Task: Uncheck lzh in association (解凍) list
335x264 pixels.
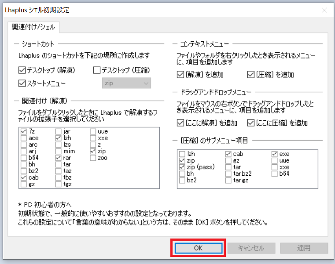Action: [x=58, y=138]
